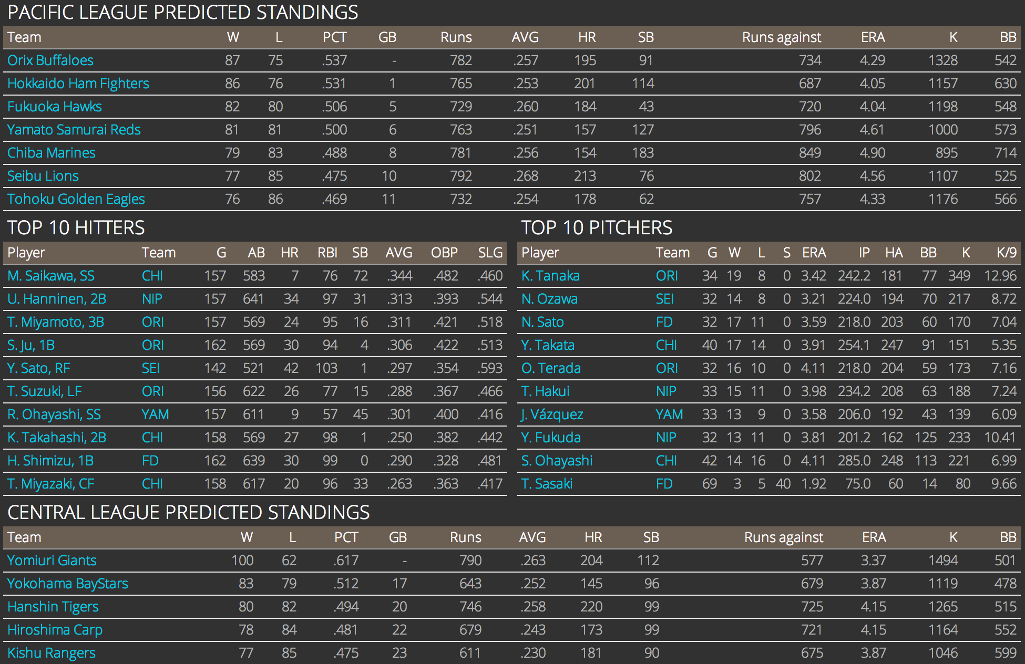
Task: Open the Tohoku Golden Eagles link
Action: coord(76,199)
